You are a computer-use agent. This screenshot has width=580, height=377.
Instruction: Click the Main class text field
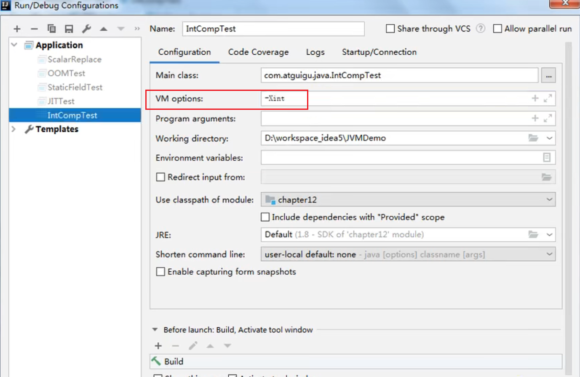399,75
